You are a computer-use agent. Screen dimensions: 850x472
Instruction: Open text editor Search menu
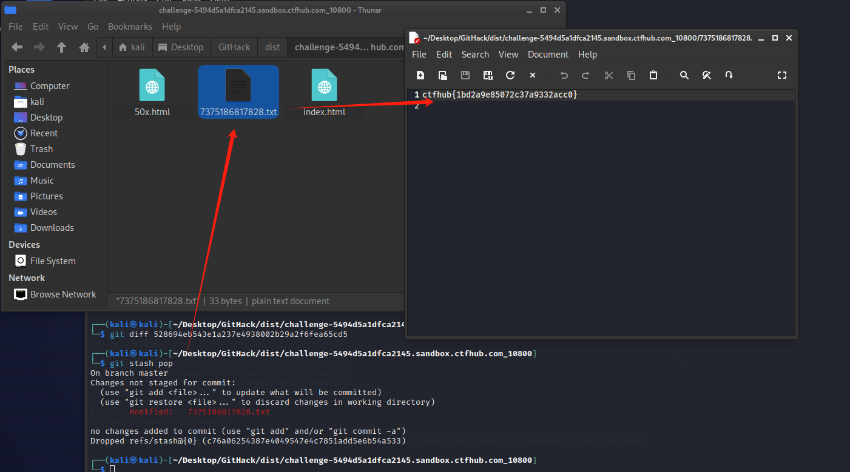[475, 55]
